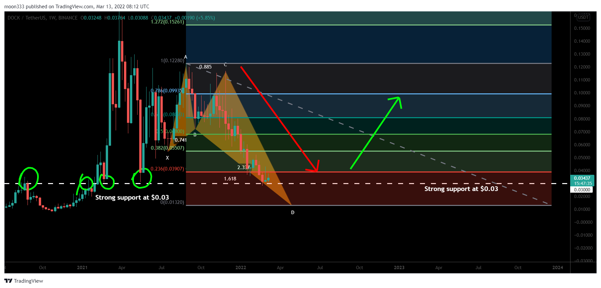Click the 0.741 ratio label

coord(181,140)
